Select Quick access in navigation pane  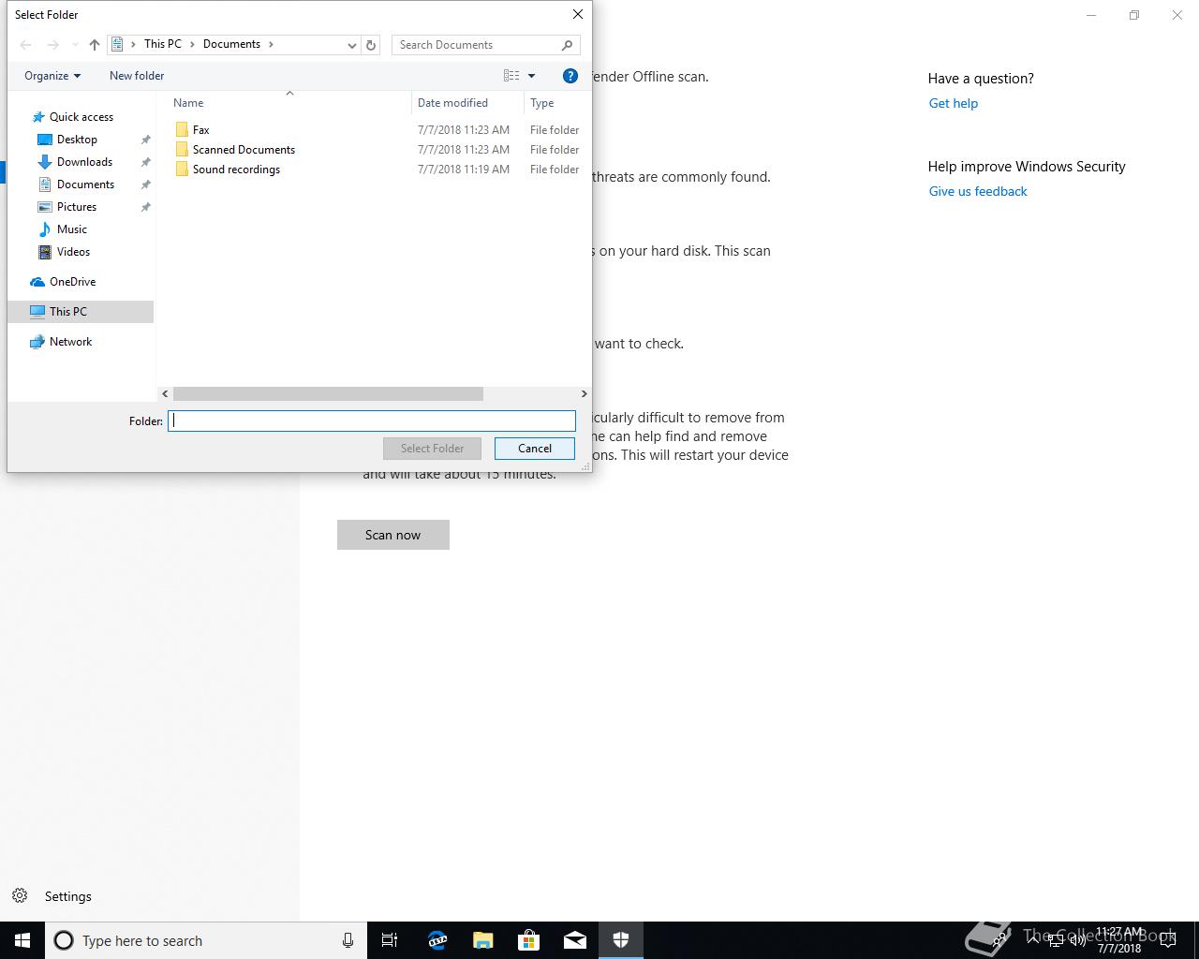72,117
